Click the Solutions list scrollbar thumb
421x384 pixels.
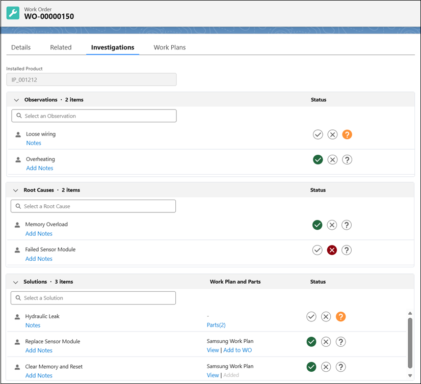coord(410,343)
